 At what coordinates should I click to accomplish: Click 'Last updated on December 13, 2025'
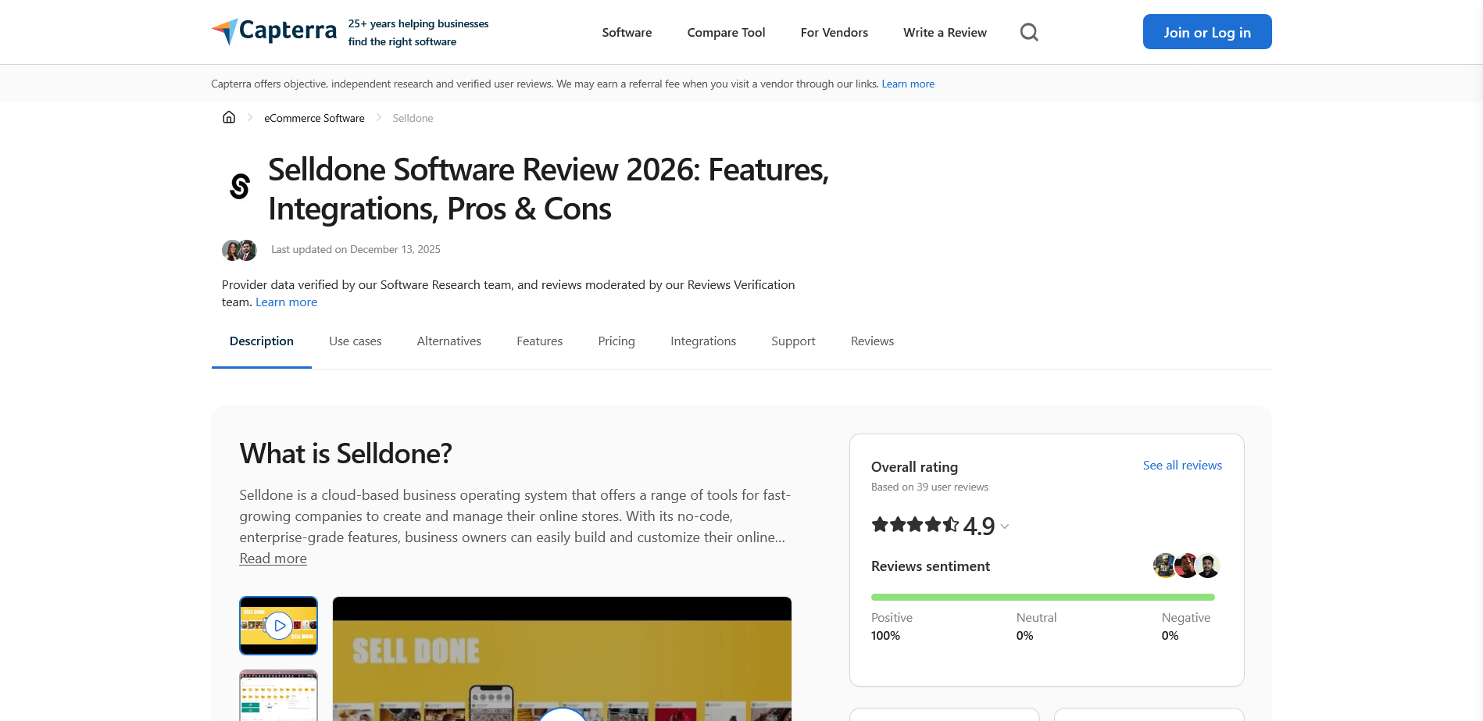[356, 250]
